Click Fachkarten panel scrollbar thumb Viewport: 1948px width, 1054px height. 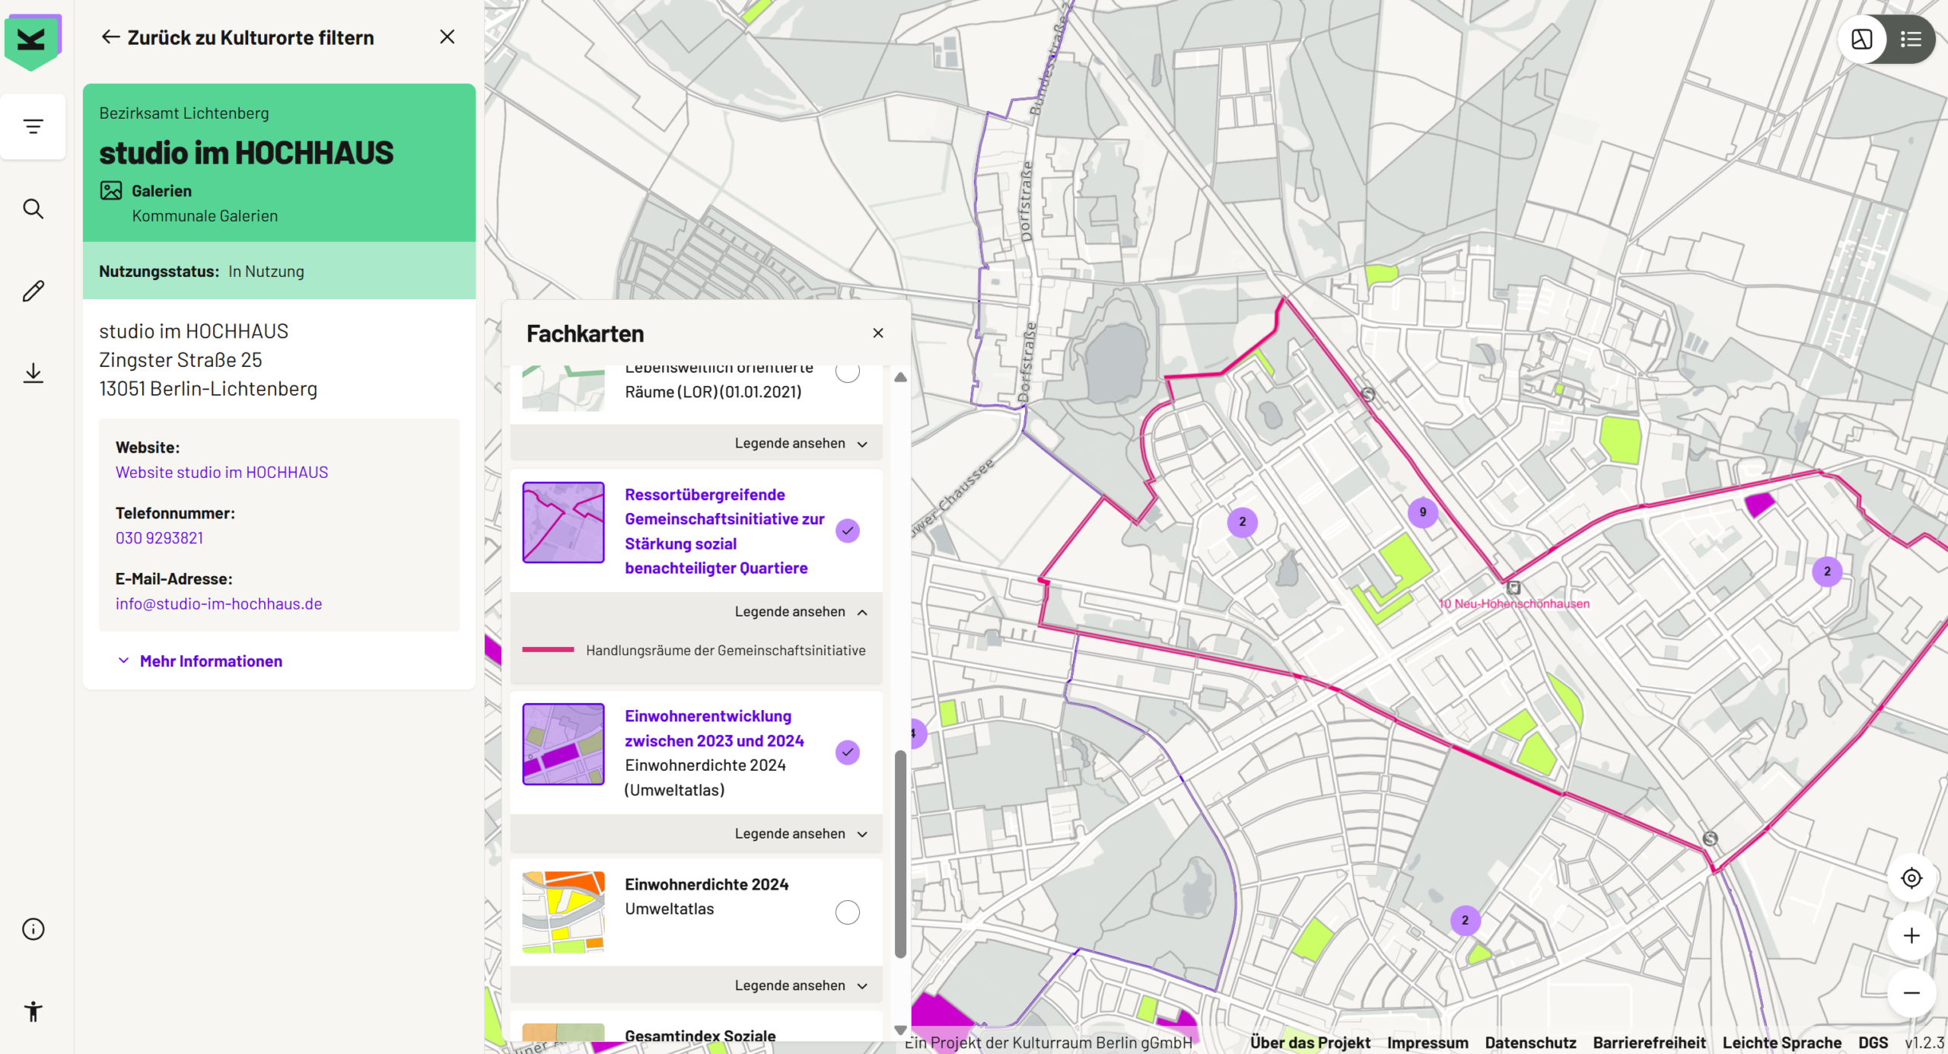tap(900, 852)
